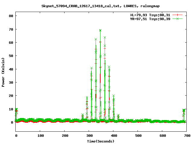Click the 'Time(Seconds)' x-axis label

(x=100, y=141)
